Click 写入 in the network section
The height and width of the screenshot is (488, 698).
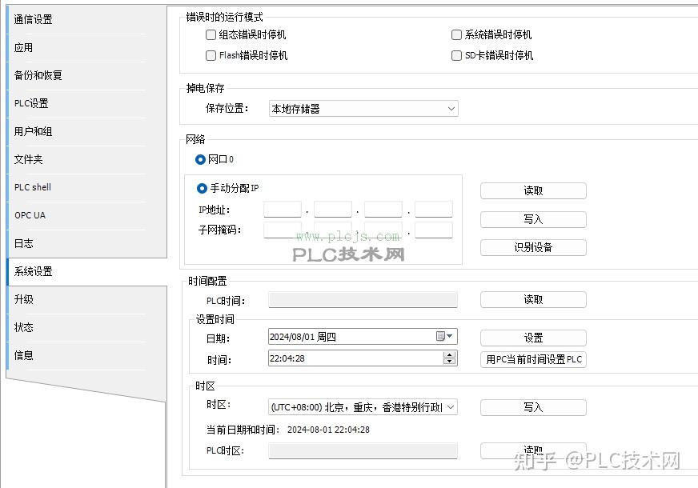click(x=533, y=219)
